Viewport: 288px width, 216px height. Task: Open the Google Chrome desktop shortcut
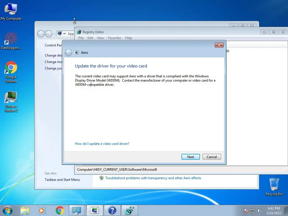click(x=11, y=72)
